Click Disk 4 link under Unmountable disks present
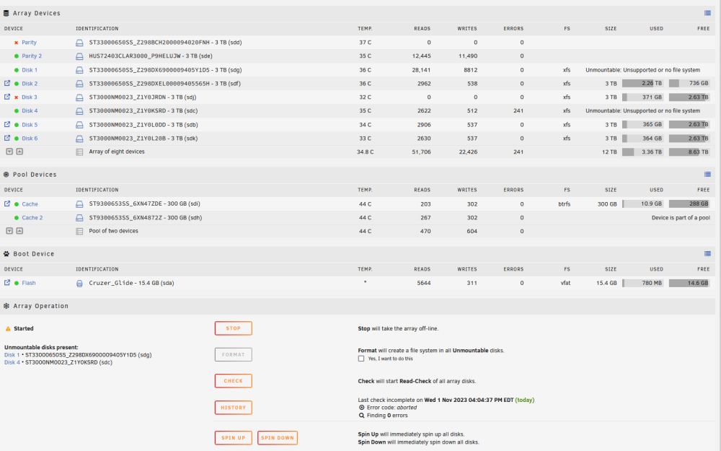Screen dimensions: 721x451 pyautogui.click(x=12, y=362)
